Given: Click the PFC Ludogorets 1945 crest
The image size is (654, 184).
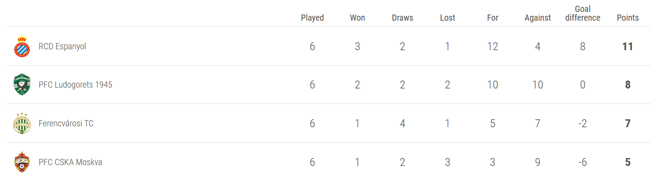Looking at the screenshot, I should pos(22,85).
